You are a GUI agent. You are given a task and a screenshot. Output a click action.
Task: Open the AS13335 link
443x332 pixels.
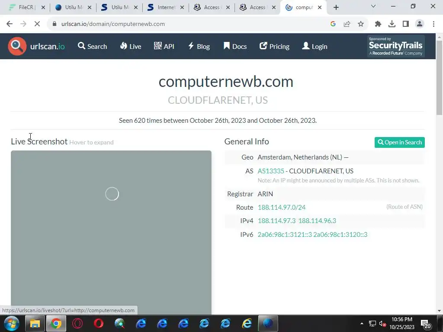click(271, 171)
